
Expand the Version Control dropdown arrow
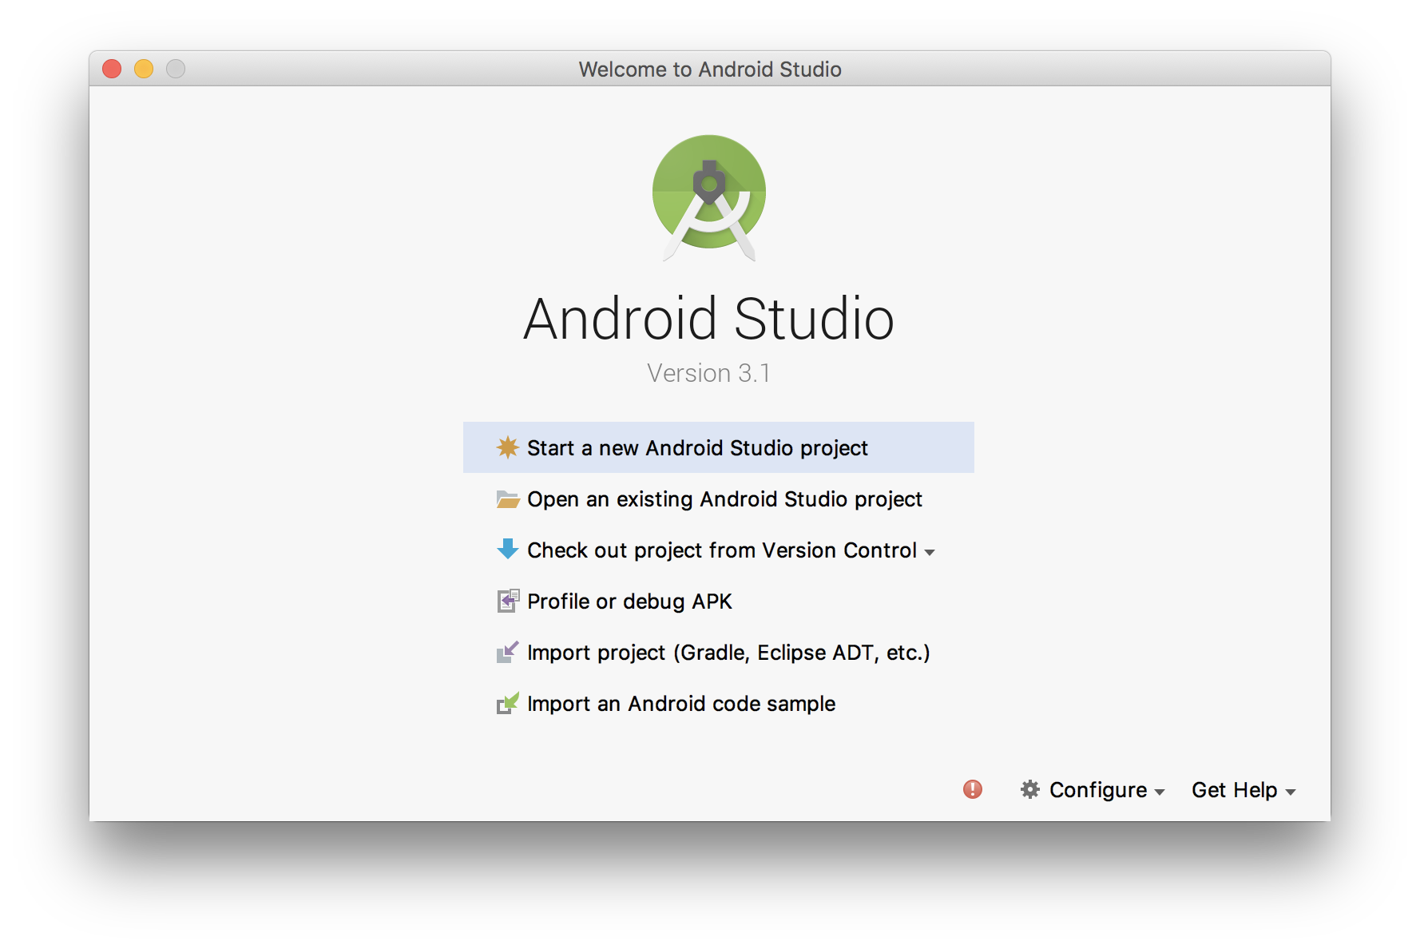pyautogui.click(x=930, y=551)
